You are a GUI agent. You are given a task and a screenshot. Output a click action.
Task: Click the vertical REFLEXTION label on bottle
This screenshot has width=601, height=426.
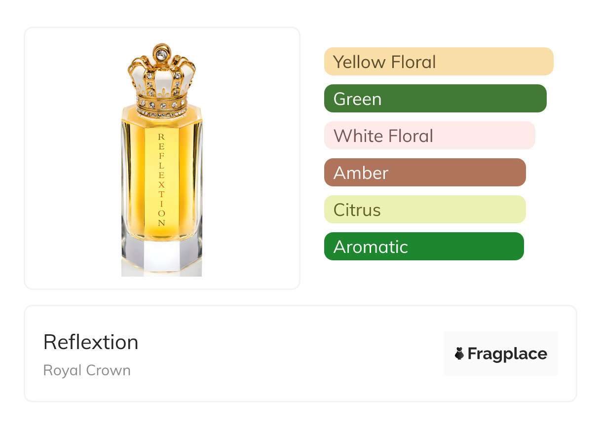click(x=161, y=180)
